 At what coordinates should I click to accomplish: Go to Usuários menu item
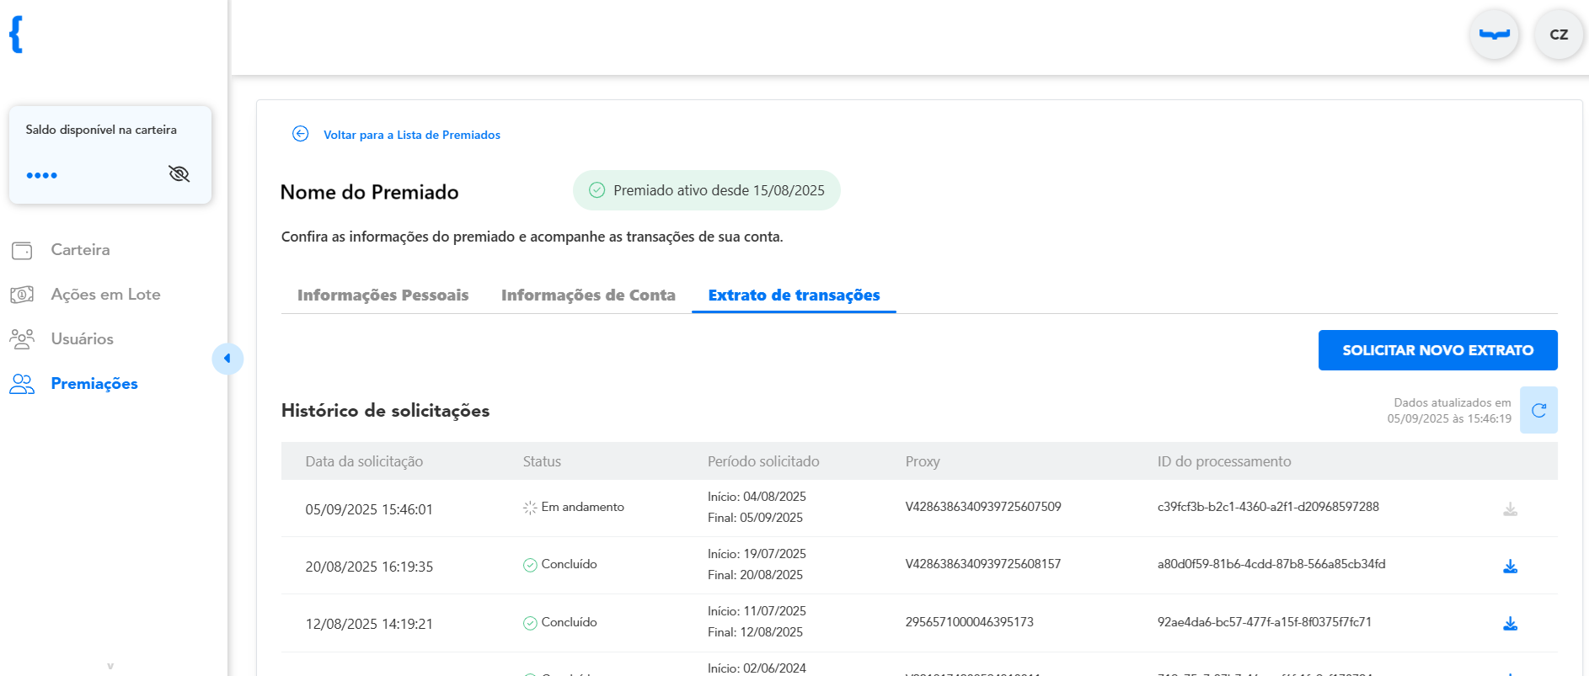click(x=82, y=339)
